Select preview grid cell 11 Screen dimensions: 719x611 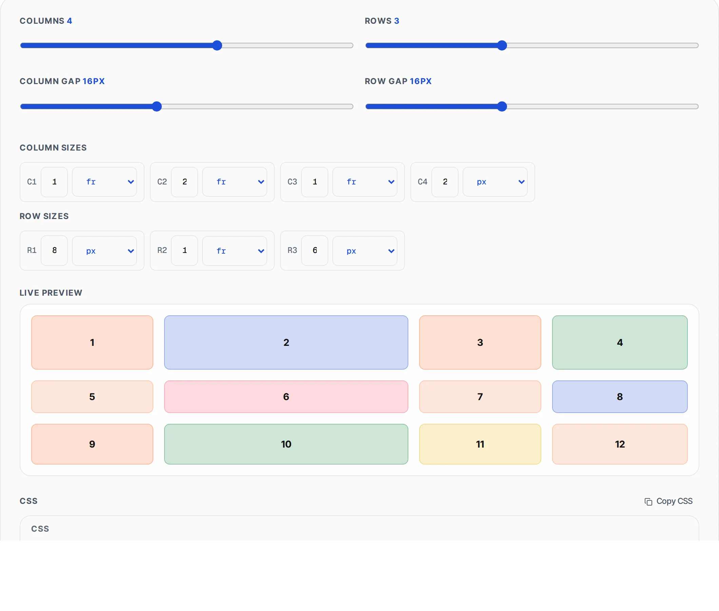pyautogui.click(x=480, y=444)
